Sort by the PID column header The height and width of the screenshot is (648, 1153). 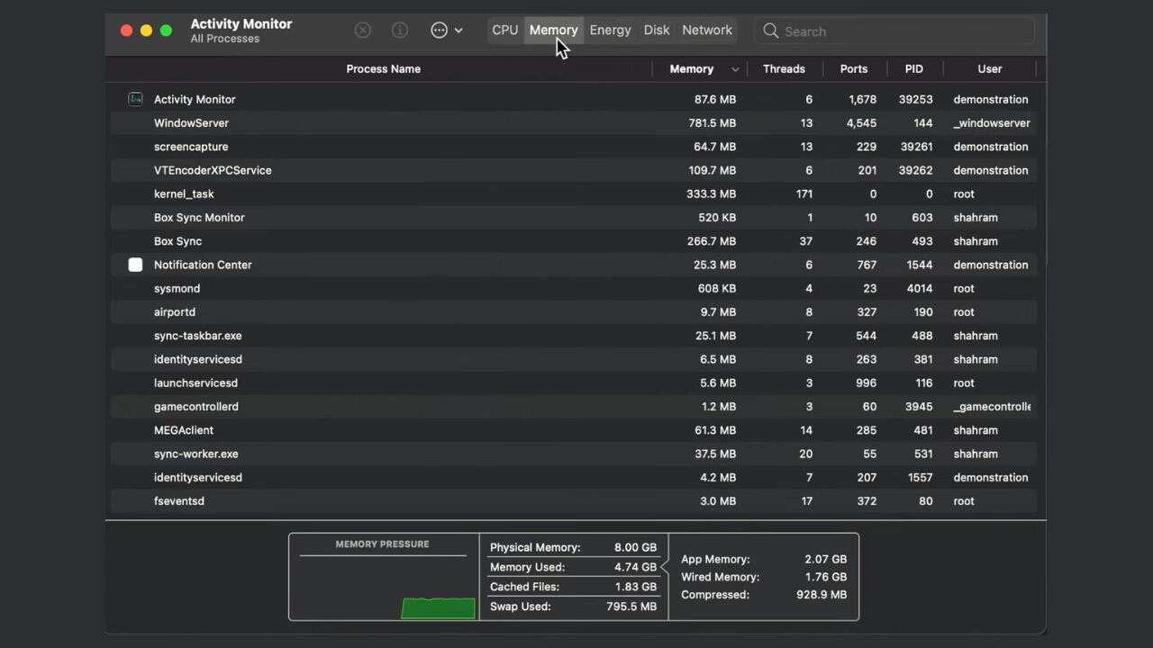(913, 68)
